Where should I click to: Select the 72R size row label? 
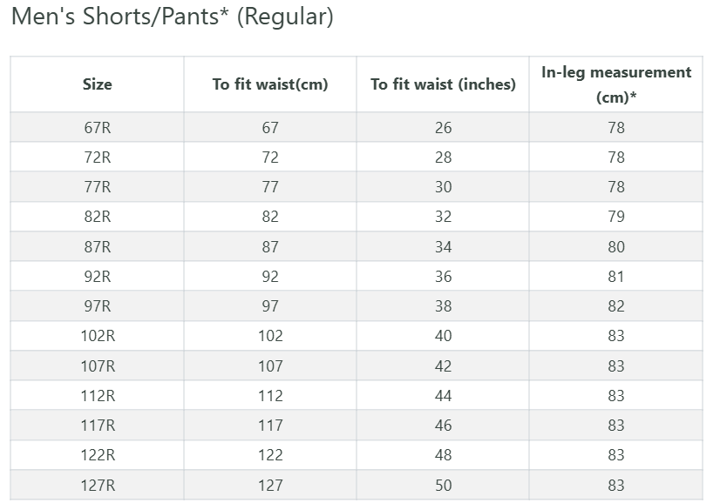point(98,158)
